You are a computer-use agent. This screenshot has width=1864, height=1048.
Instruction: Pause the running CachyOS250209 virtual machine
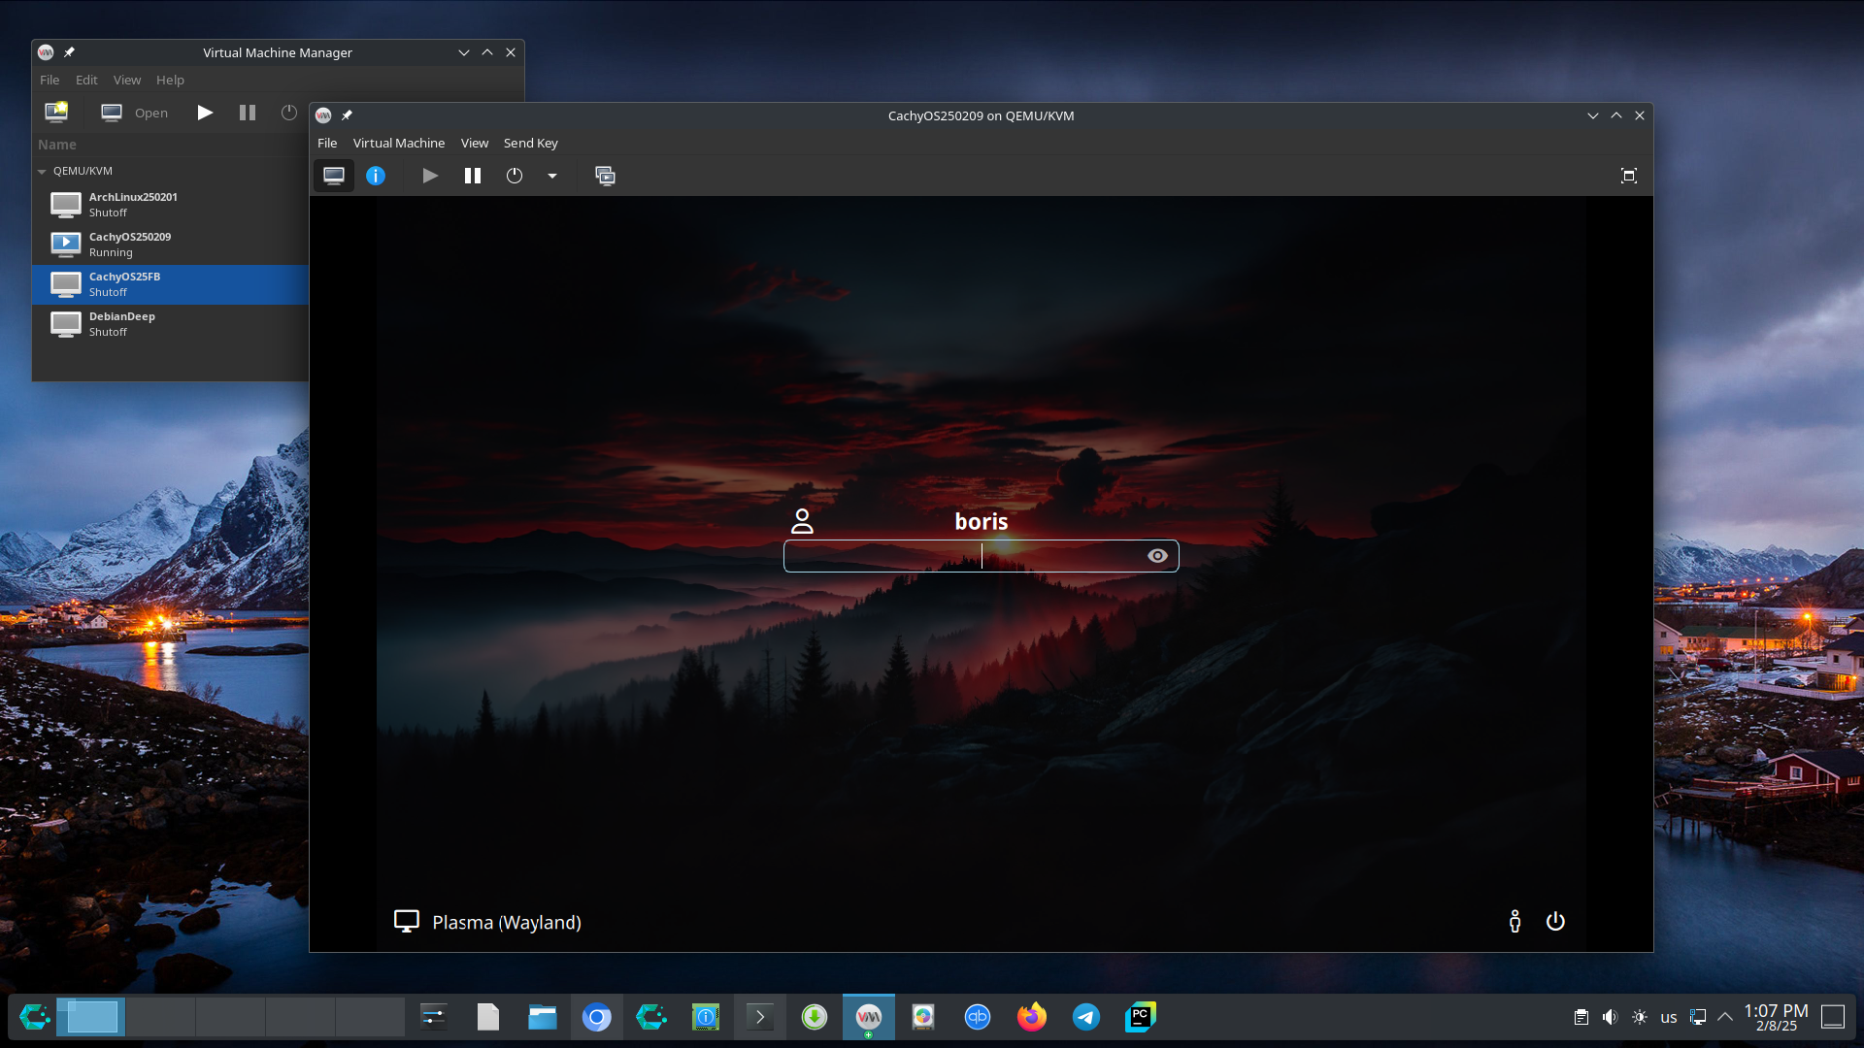tap(473, 176)
